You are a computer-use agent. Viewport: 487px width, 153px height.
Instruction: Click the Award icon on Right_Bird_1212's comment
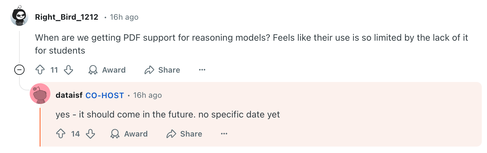click(93, 70)
